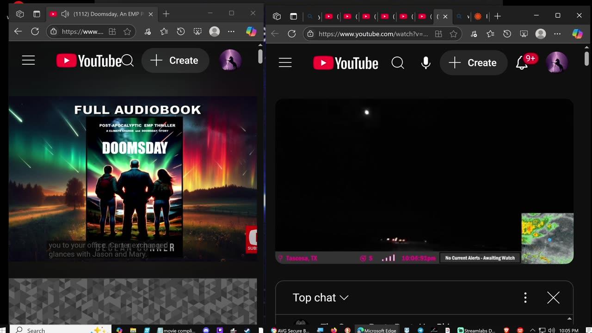
Task: Open new tab in left window
Action: (x=166, y=14)
